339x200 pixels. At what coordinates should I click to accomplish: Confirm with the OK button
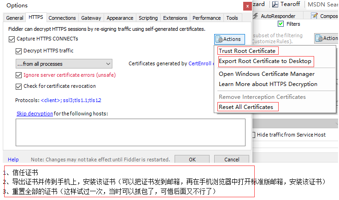192,159
